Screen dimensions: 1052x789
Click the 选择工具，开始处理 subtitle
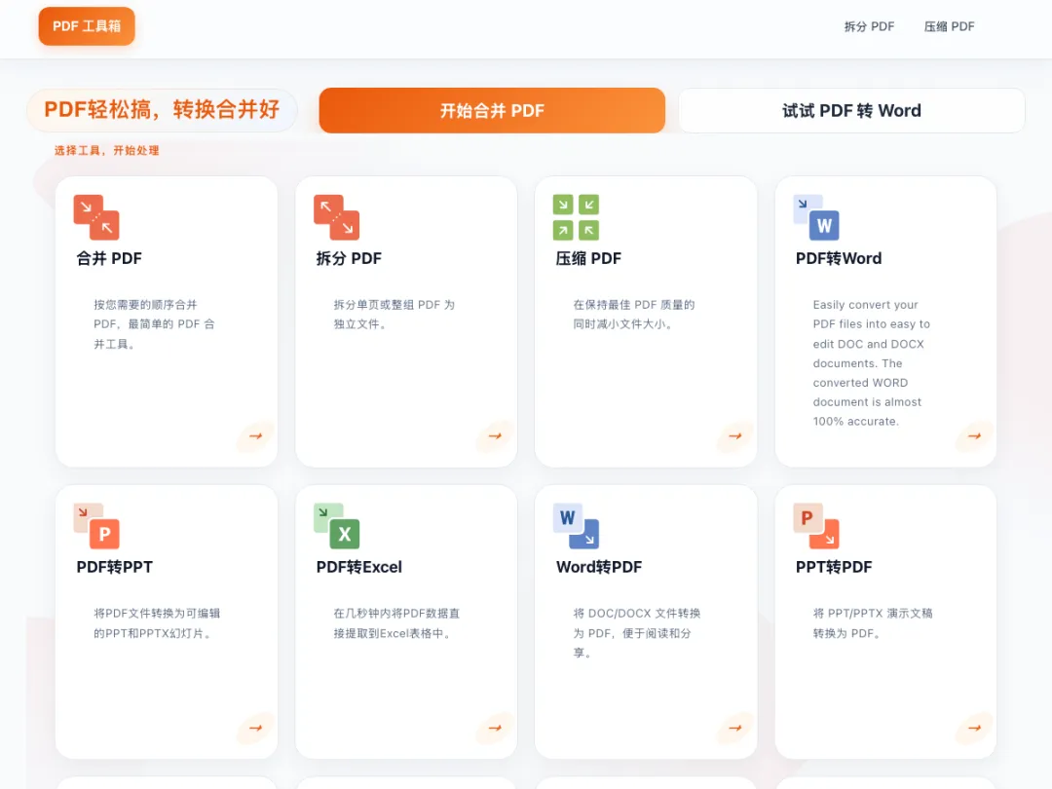point(107,150)
